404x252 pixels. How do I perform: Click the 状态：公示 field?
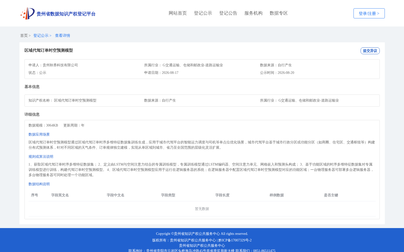point(37,73)
